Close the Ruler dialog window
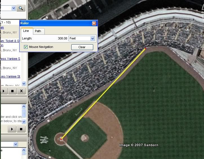Screen dimensions: 204x159 point(94,23)
